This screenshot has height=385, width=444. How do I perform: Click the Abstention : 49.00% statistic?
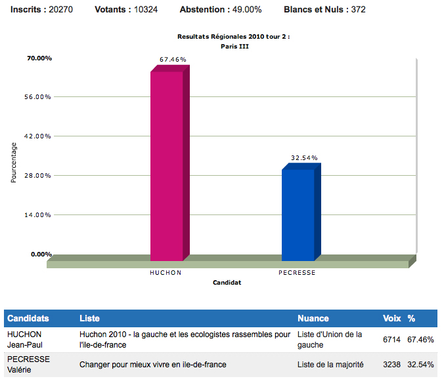point(221,10)
